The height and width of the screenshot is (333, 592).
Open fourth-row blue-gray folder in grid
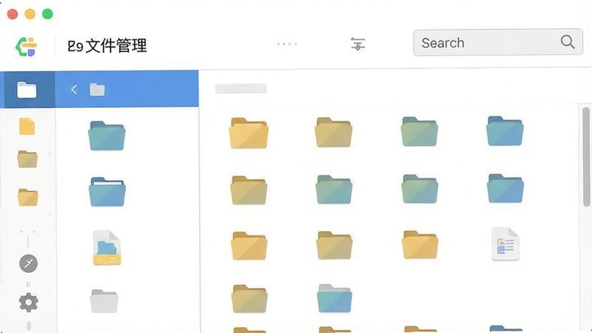tap(334, 298)
